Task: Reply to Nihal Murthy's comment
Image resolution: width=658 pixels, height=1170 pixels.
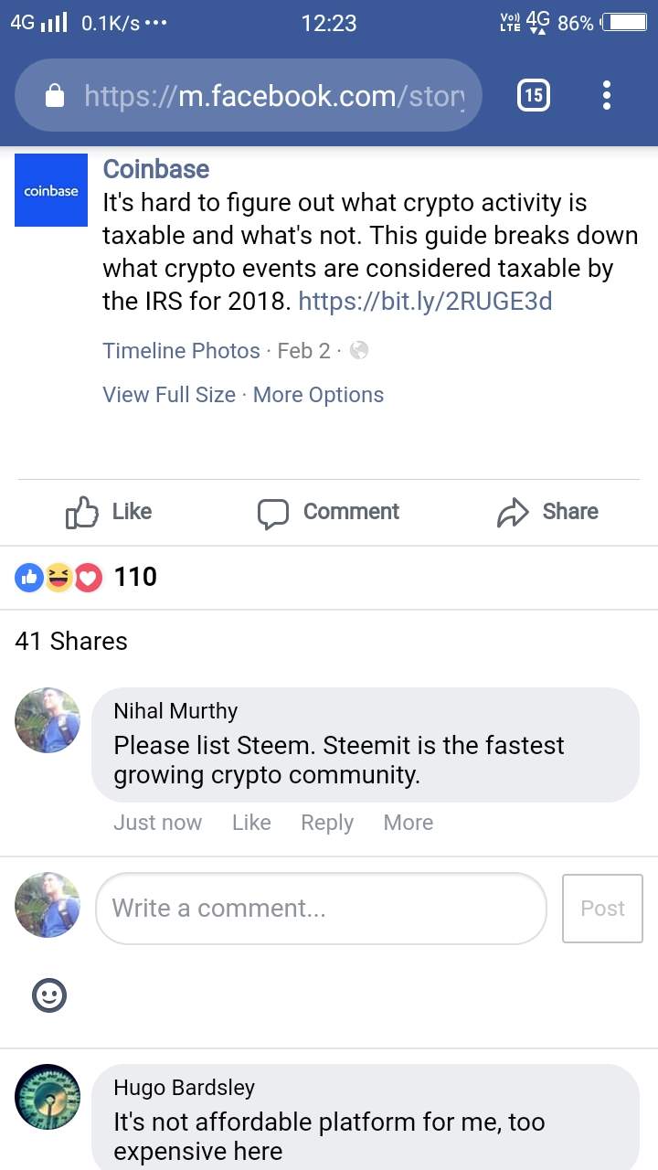Action: click(x=327, y=823)
